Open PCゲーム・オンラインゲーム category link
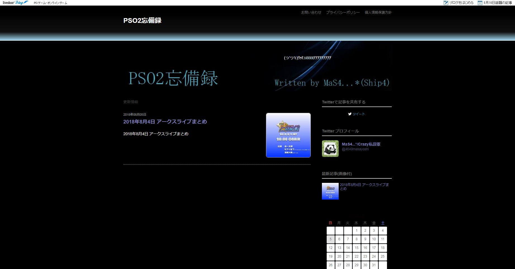Viewport: 515px width, 269px height. tap(51, 3)
